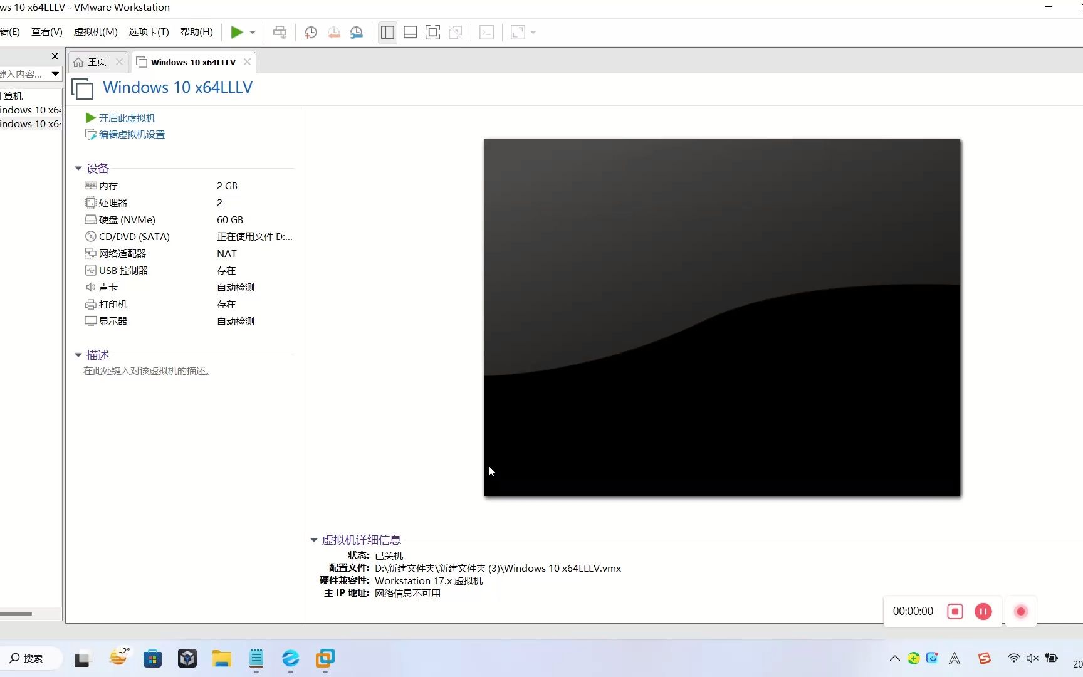The height and width of the screenshot is (677, 1083).
Task: Select first Windows 10 x64 library item
Action: [x=31, y=110]
